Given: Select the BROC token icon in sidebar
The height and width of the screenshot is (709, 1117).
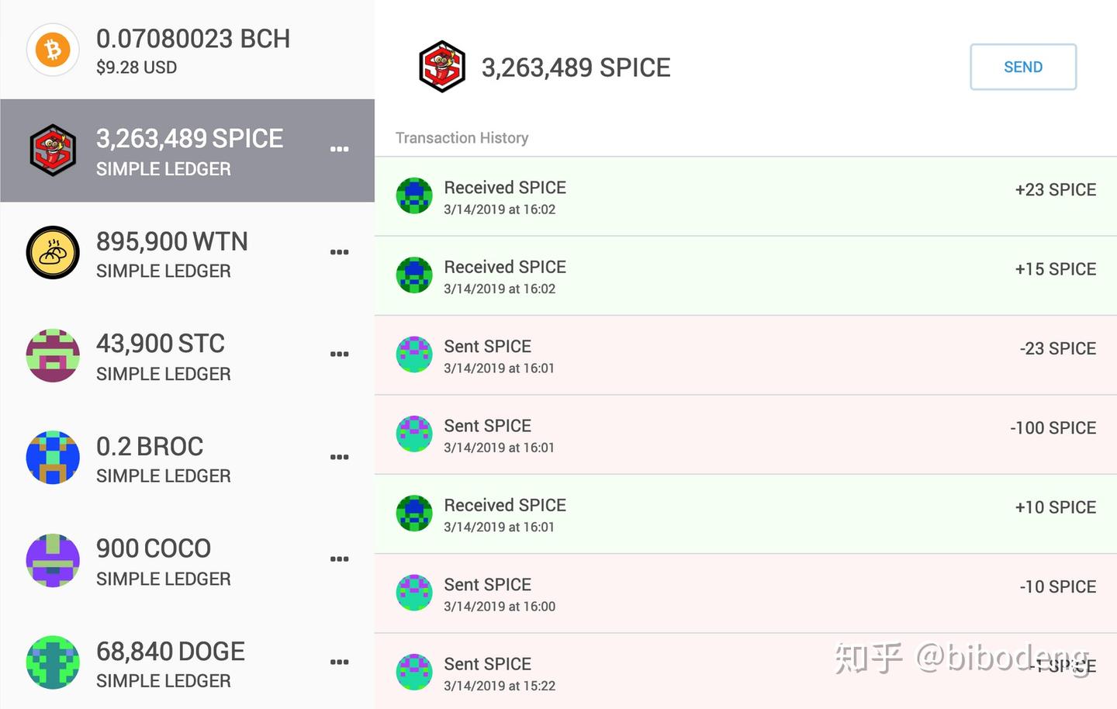Looking at the screenshot, I should pos(52,458).
